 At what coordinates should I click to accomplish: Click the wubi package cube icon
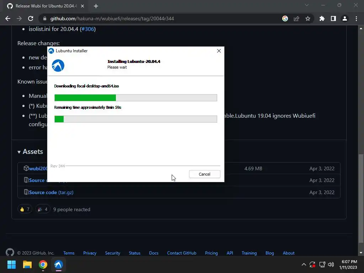point(26,168)
